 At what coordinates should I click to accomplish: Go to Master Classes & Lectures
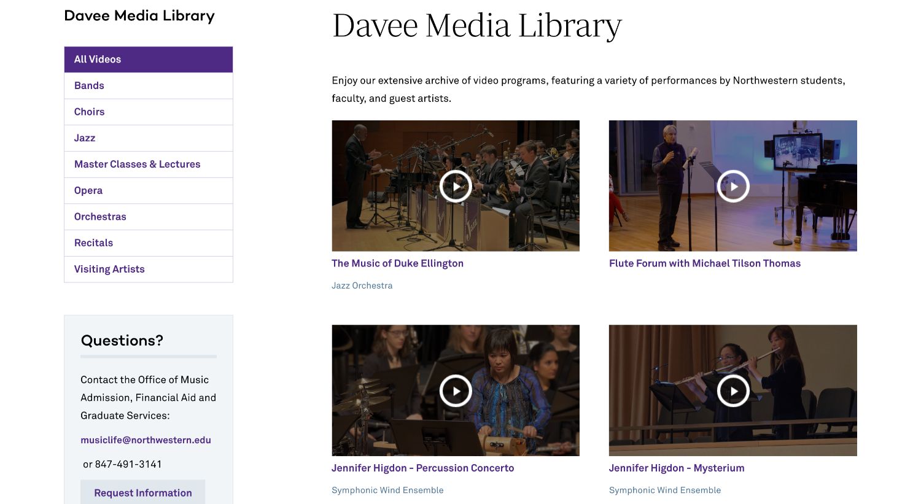coord(149,165)
